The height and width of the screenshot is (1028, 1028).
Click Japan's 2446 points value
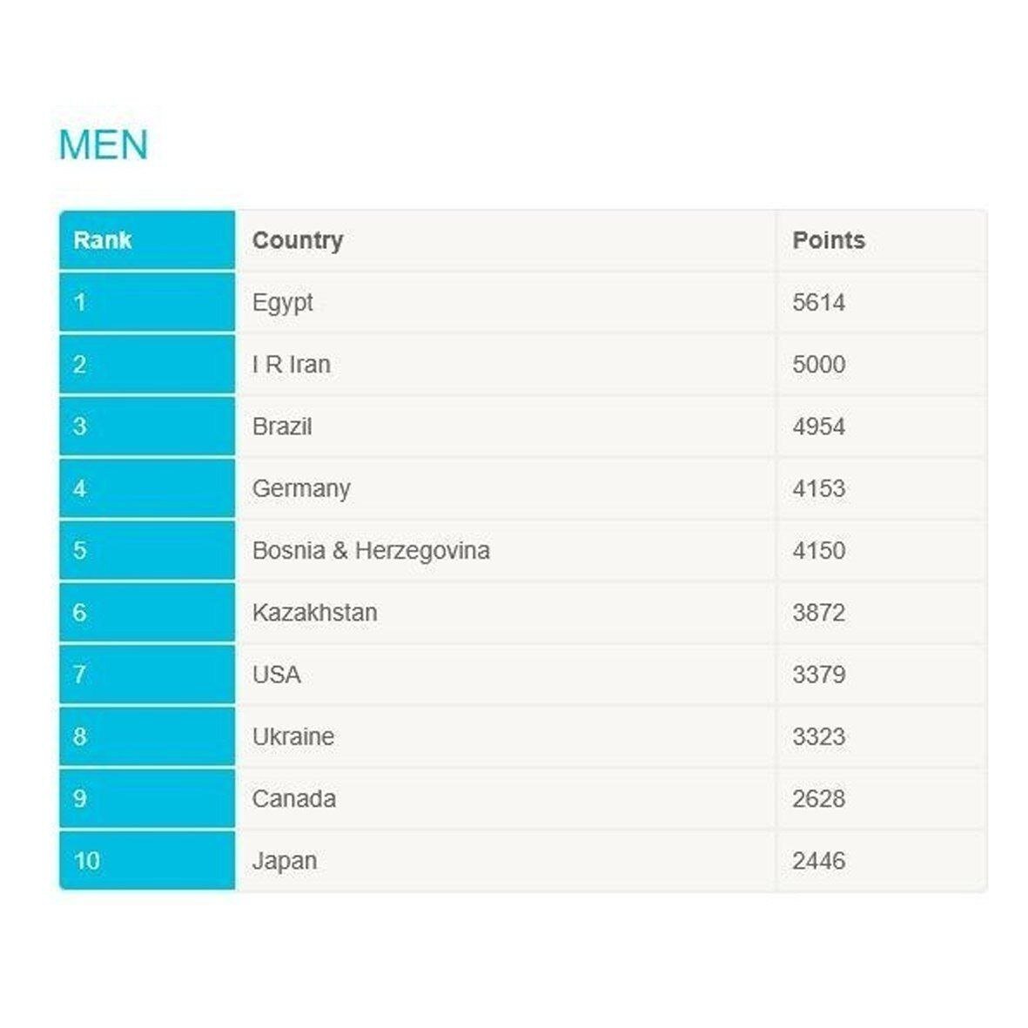(819, 861)
